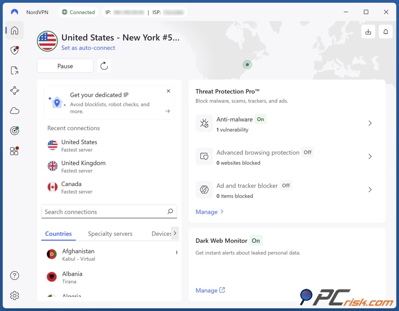Expand the Anti-malware row chevron
The height and width of the screenshot is (311, 399).
pos(370,123)
